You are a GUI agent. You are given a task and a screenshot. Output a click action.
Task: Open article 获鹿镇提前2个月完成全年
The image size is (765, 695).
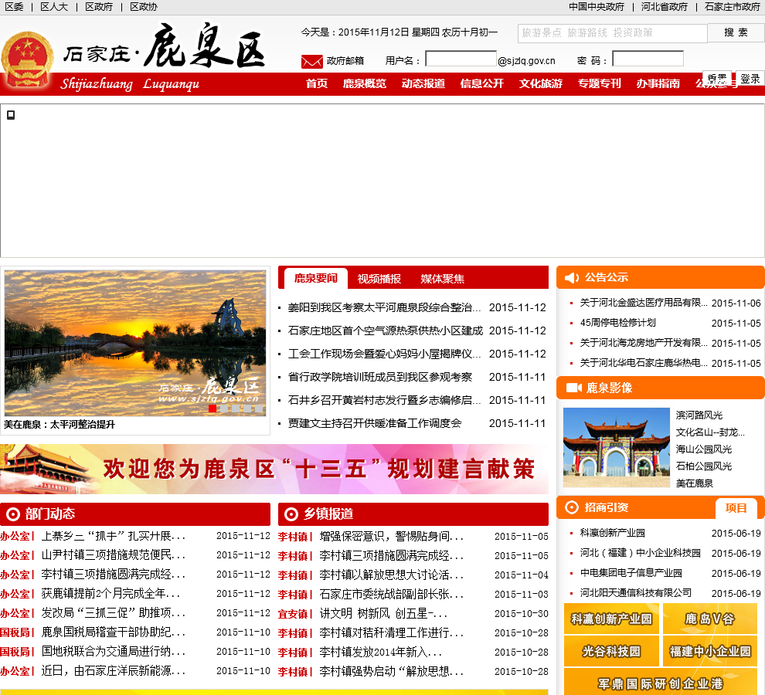click(x=110, y=594)
